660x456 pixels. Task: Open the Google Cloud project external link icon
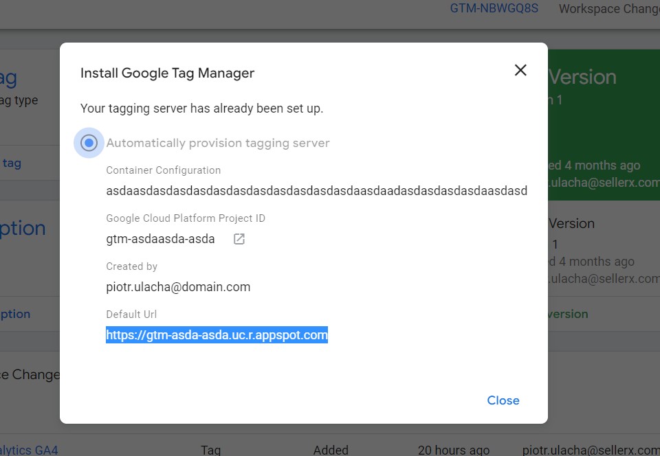coord(239,239)
